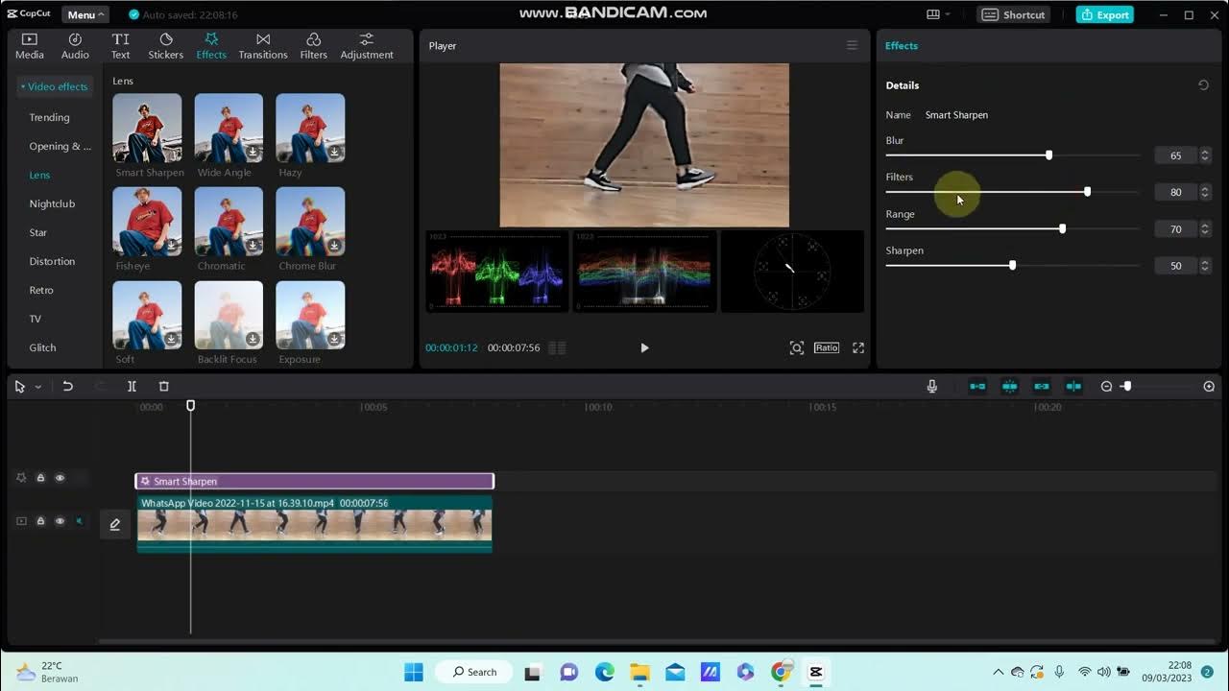1229x691 pixels.
Task: Click the pencil cover edit icon
Action: click(x=115, y=524)
